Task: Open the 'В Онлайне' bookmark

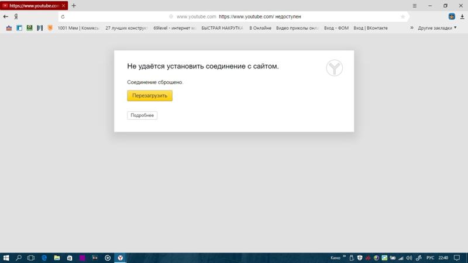Action: click(260, 28)
